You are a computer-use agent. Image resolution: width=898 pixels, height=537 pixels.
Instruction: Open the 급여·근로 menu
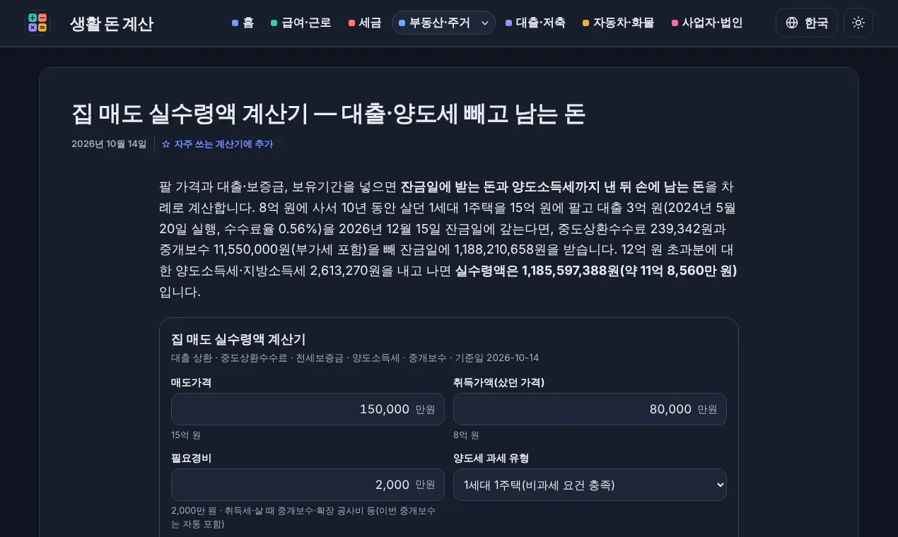pyautogui.click(x=301, y=23)
